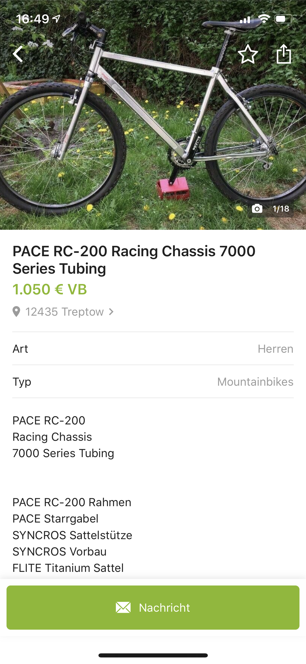Image resolution: width=306 pixels, height=664 pixels.
Task: Tap the home indicator bar
Action: [153, 655]
